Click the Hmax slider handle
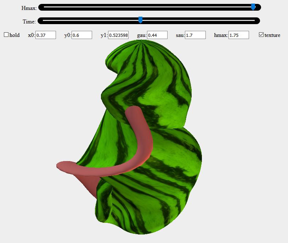The height and width of the screenshot is (243, 288). (253, 7)
